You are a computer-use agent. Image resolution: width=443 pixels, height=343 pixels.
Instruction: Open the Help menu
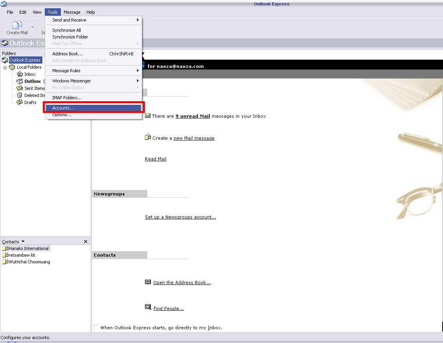90,12
